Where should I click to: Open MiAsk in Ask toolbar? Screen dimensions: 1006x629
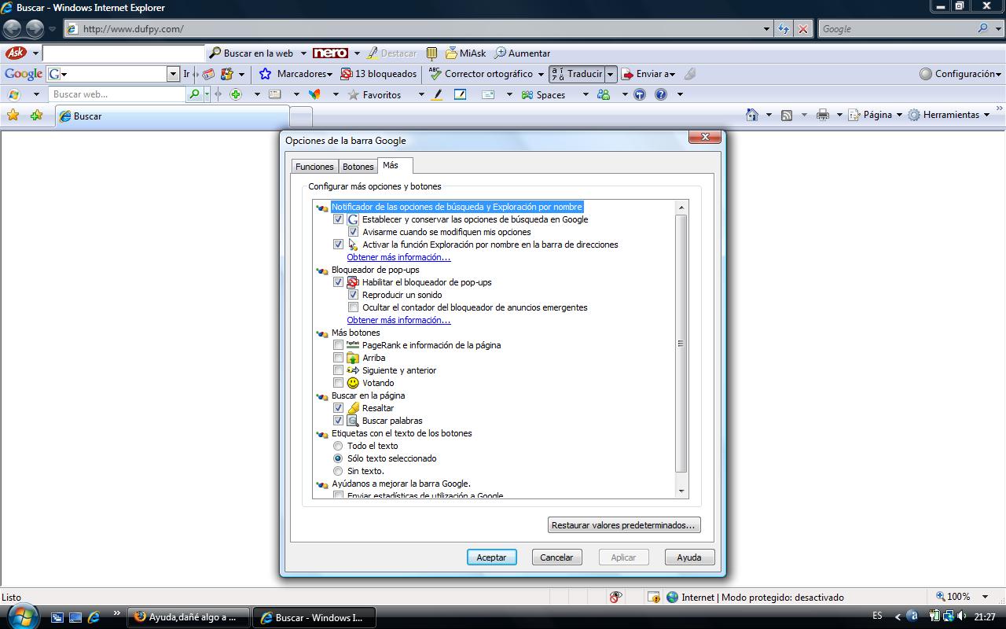(x=466, y=53)
